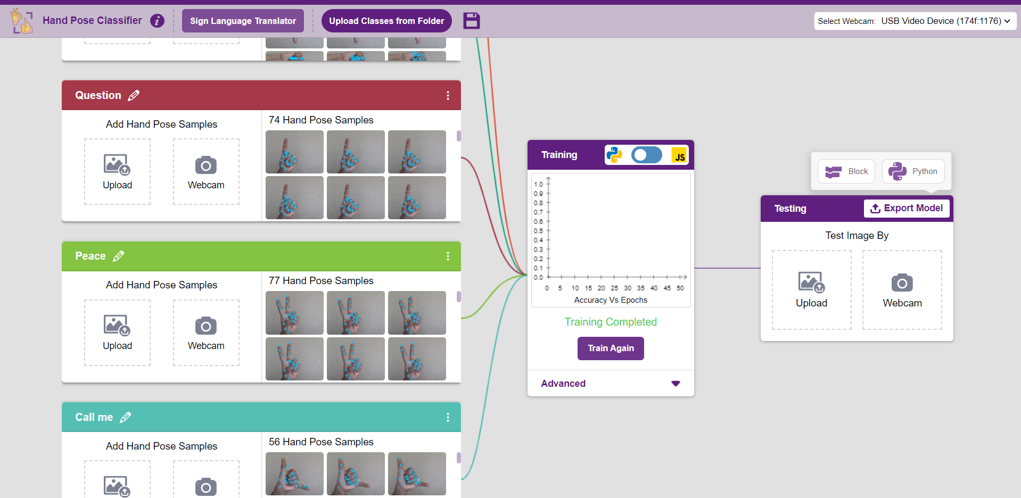Select first hand pose thumbnail in Question
The width and height of the screenshot is (1021, 498).
click(294, 152)
